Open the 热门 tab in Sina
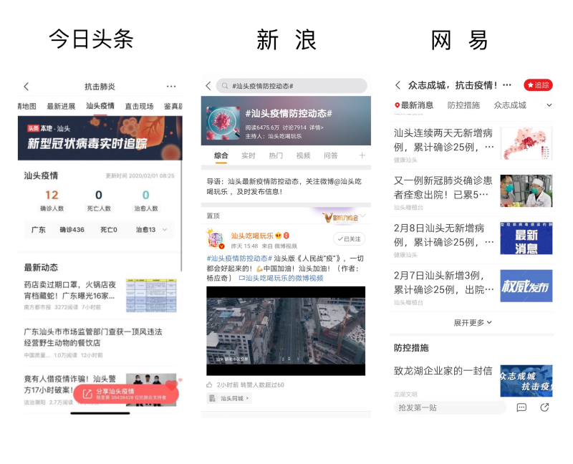Screen dimensions: 573x464 coord(276,155)
